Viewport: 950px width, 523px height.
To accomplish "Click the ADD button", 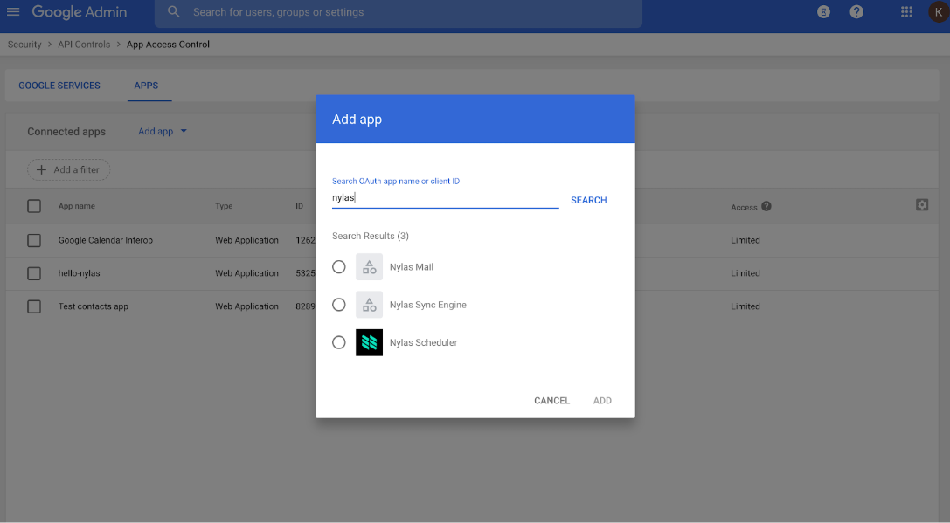I will click(602, 401).
